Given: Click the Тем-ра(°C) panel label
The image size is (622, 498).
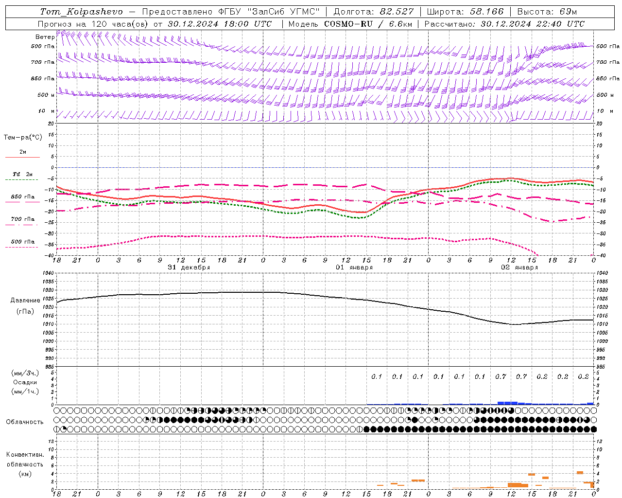Looking at the screenshot, I should [23, 138].
